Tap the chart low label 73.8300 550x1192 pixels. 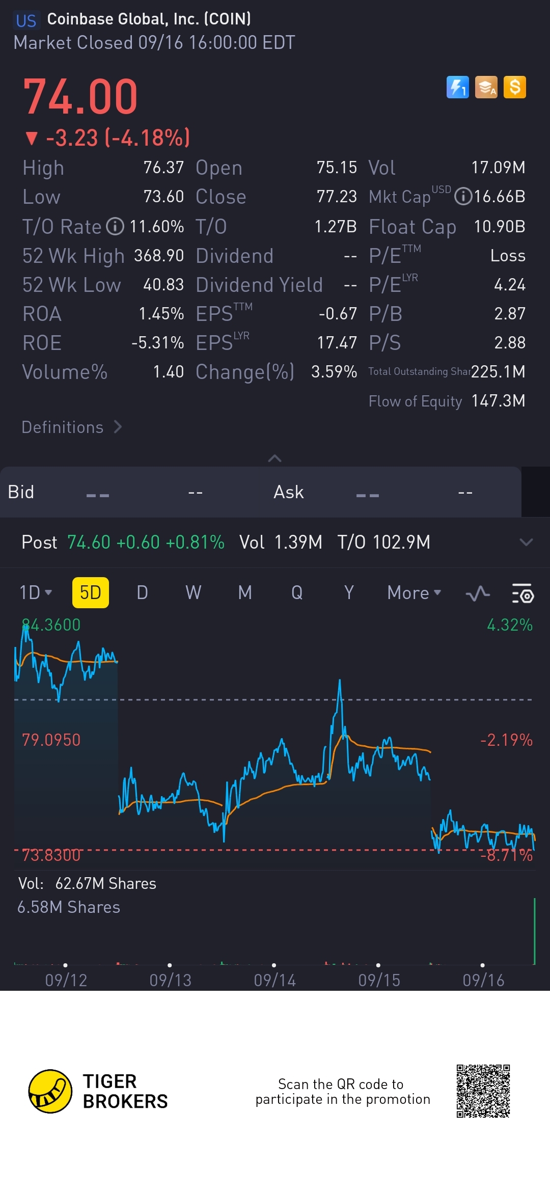pyautogui.click(x=51, y=855)
